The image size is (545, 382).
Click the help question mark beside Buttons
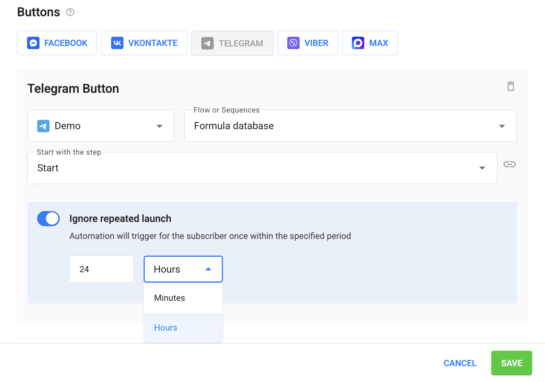pos(70,12)
